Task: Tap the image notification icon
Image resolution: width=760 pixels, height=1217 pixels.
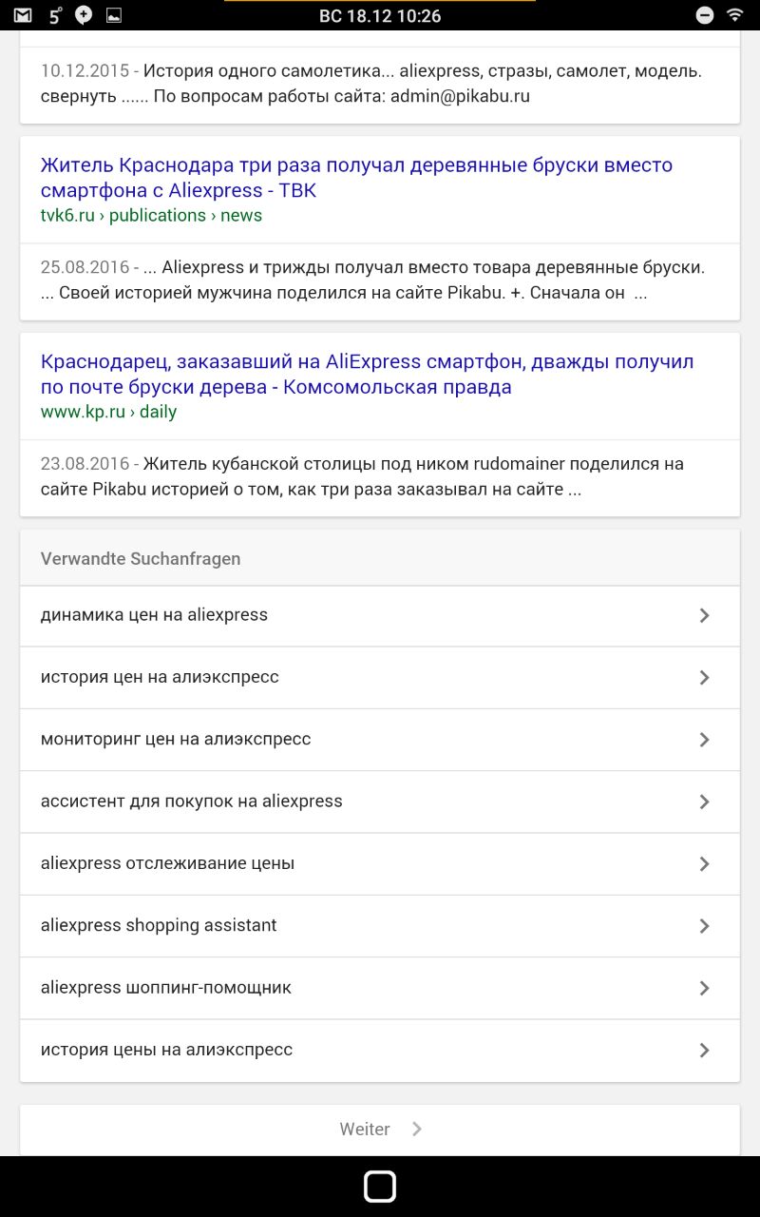Action: pyautogui.click(x=113, y=15)
